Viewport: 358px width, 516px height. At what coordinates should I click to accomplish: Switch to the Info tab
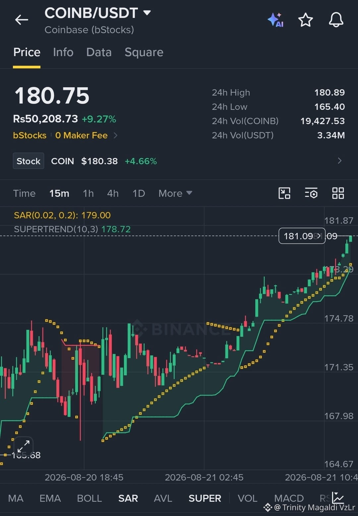tap(63, 52)
